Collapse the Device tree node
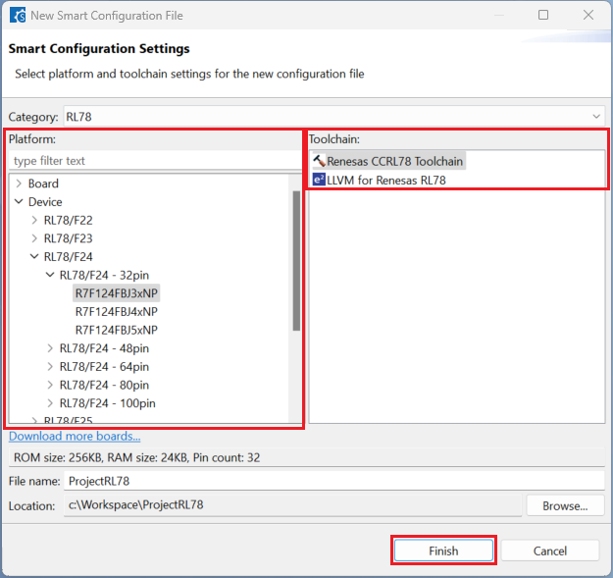 pyautogui.click(x=19, y=201)
